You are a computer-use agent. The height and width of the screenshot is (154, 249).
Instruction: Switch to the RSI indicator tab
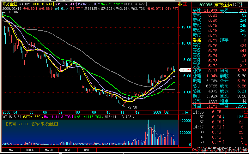[68, 150]
